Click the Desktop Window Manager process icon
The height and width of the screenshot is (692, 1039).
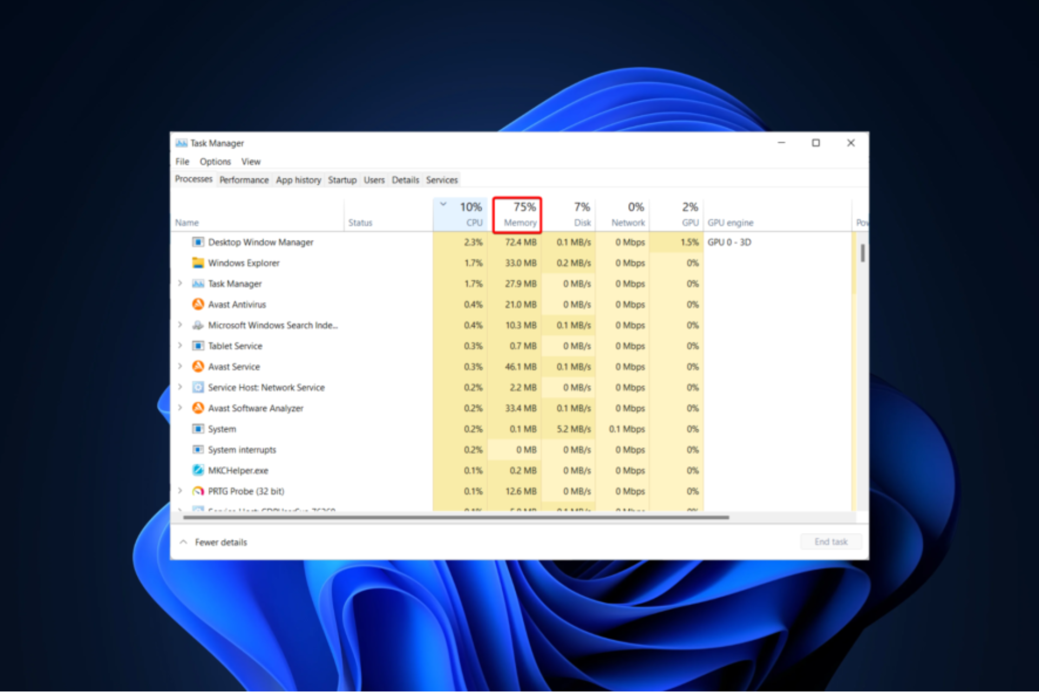(198, 242)
